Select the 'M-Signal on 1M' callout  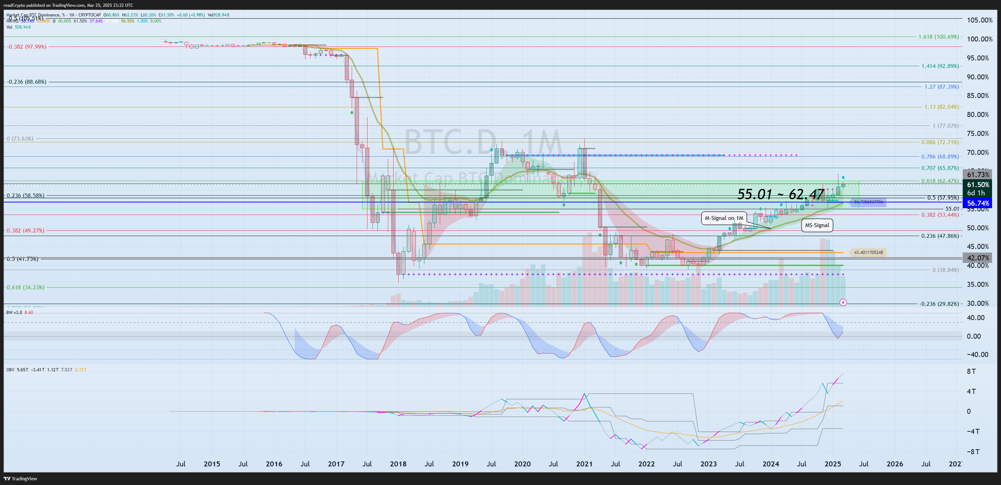723,218
